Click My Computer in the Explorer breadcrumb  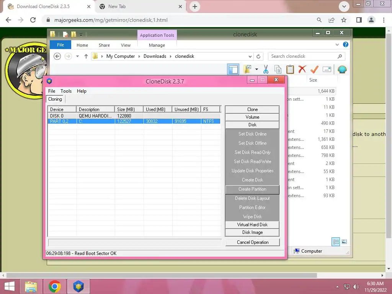121,56
